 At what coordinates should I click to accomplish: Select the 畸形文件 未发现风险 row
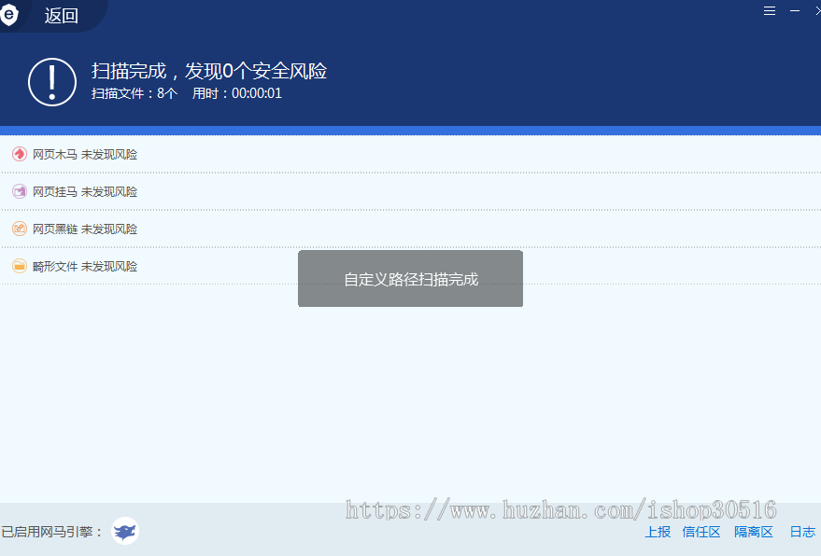coord(411,266)
